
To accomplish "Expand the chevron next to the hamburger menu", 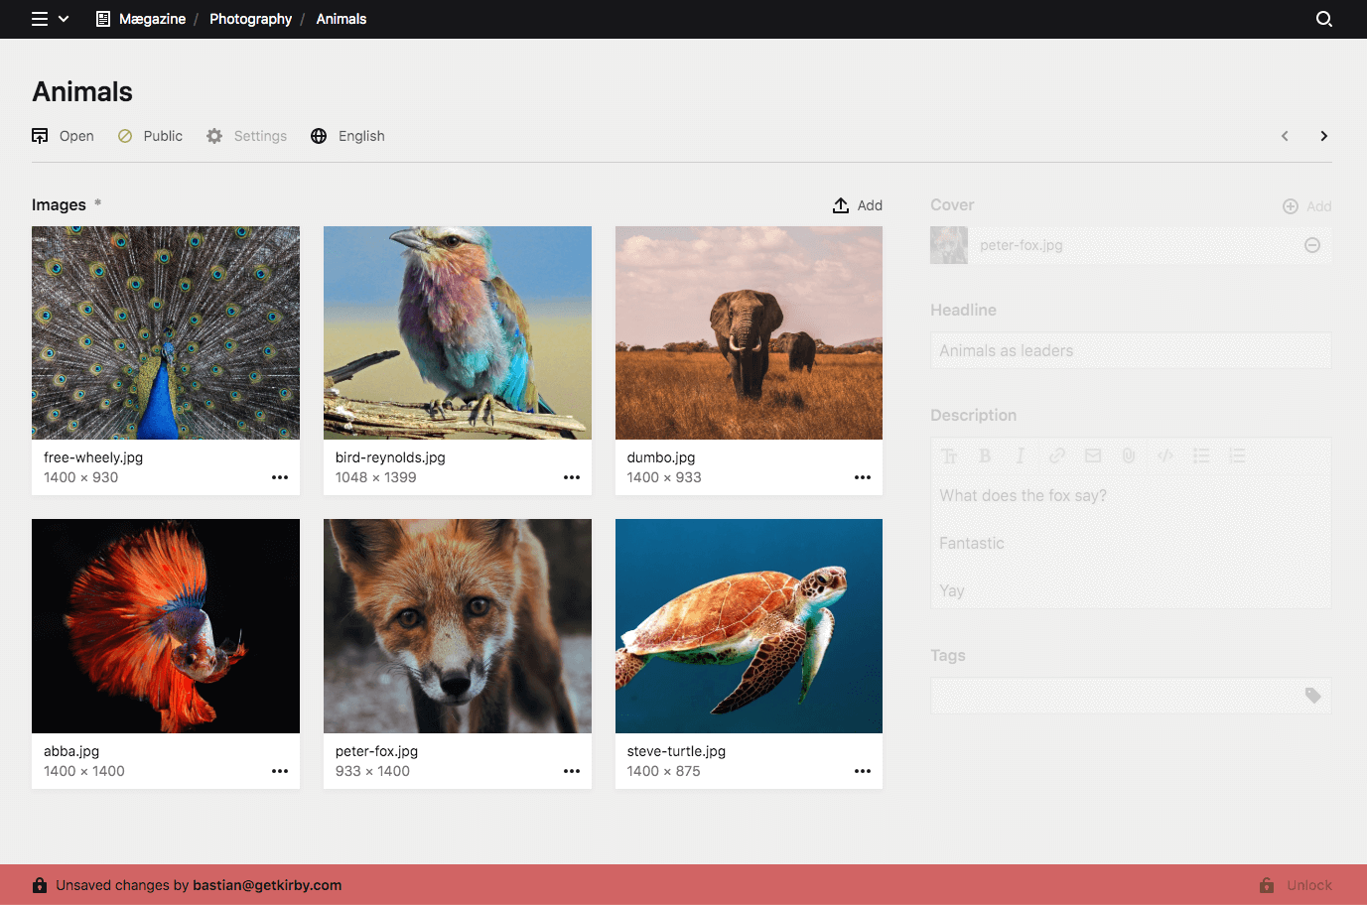I will click(62, 18).
